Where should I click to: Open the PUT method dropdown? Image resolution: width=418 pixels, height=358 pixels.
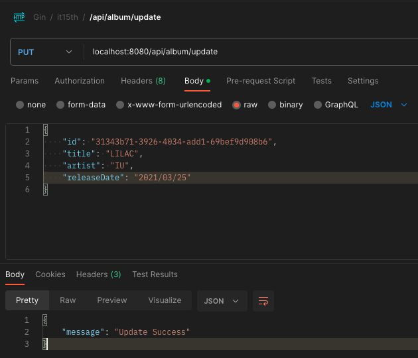tap(45, 52)
